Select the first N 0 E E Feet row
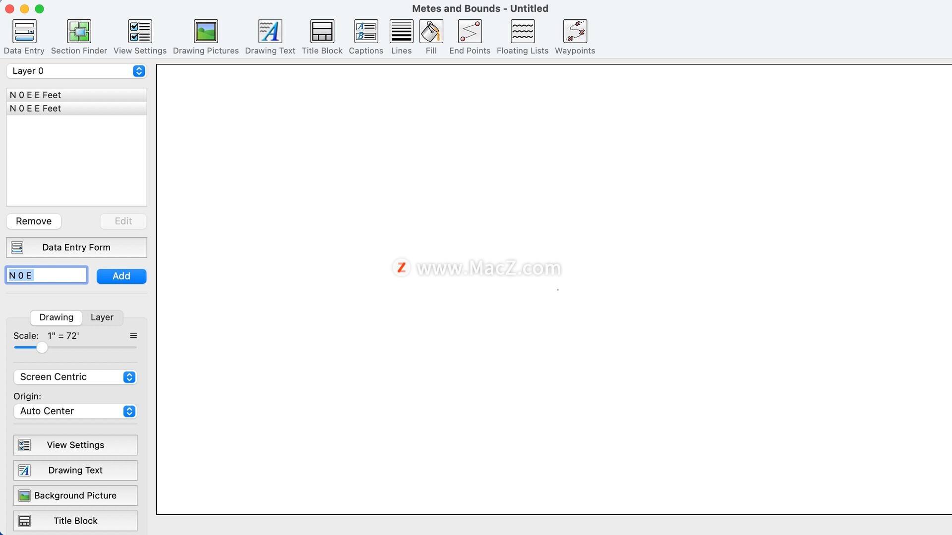Viewport: 952px width, 535px height. click(x=76, y=95)
